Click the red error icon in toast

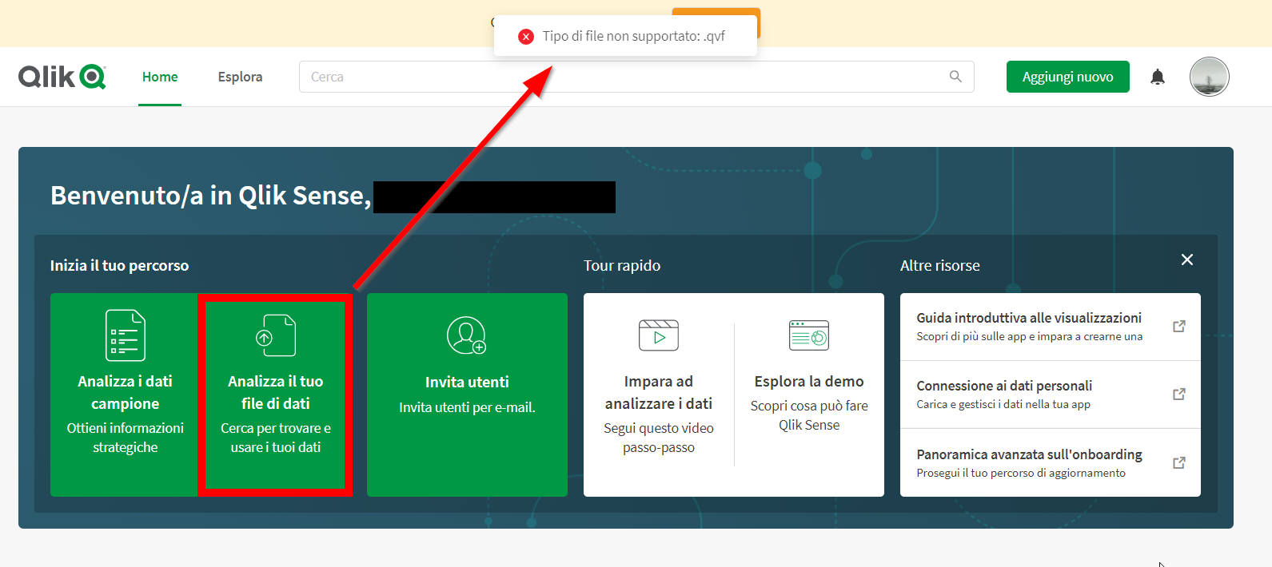[526, 36]
